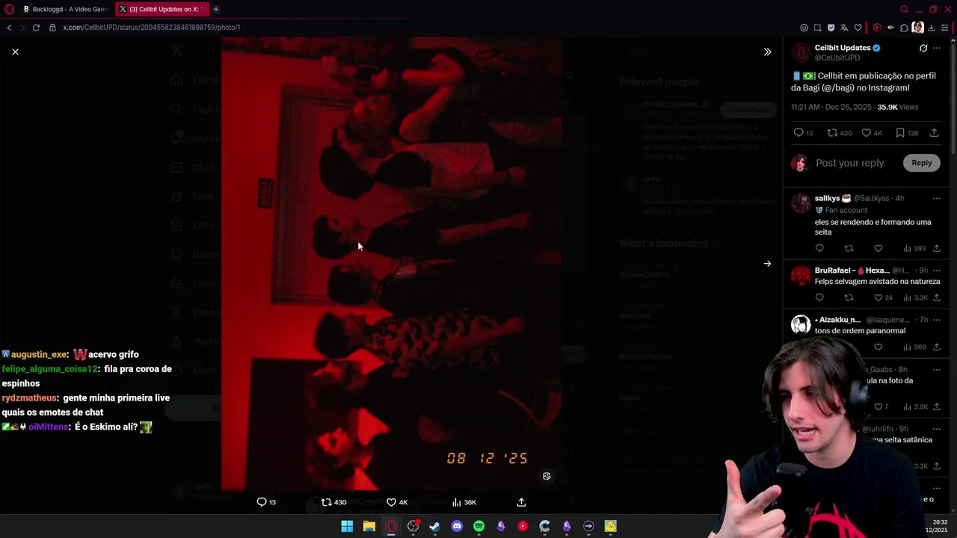Open more options on Aizakku_n reply

click(x=937, y=319)
